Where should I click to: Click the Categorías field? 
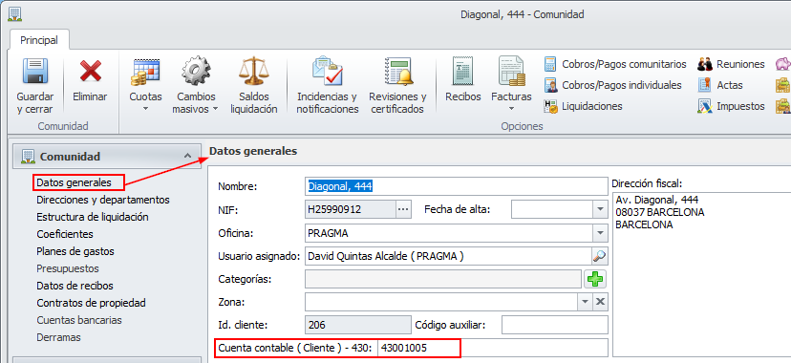[443, 279]
